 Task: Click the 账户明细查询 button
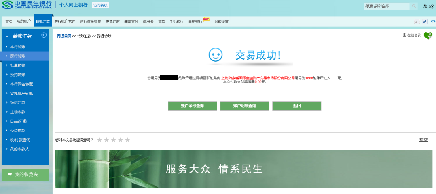[244, 106]
